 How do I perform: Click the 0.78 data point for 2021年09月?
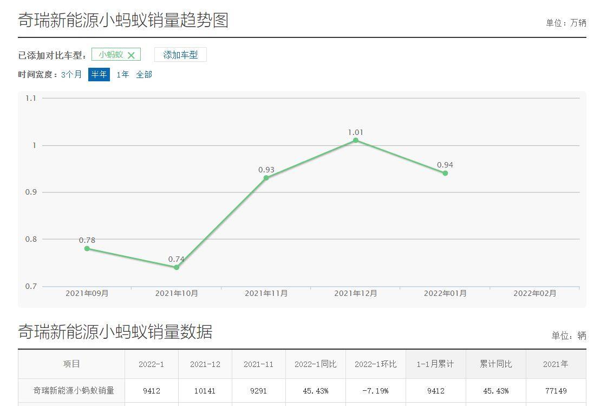tap(87, 248)
